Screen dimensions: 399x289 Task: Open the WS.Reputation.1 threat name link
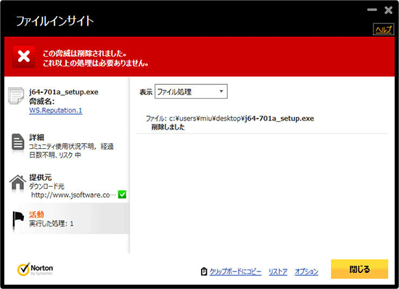click(x=55, y=110)
